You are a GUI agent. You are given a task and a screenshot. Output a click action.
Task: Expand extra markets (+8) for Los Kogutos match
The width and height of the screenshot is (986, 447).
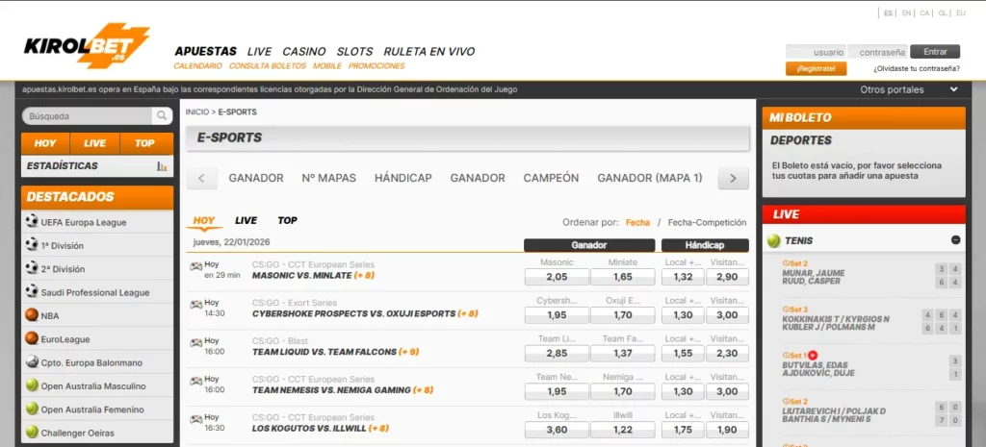(x=378, y=428)
